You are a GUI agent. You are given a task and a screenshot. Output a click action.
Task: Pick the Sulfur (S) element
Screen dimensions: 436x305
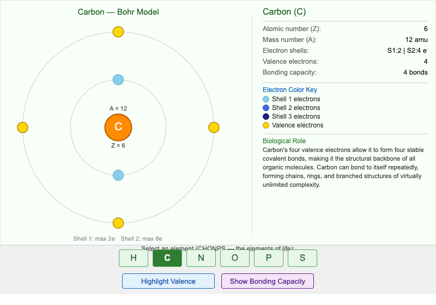click(302, 258)
